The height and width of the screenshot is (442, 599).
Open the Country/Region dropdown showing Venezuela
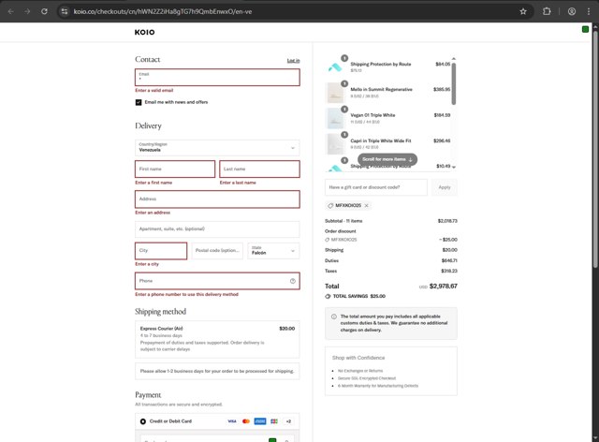pos(217,148)
